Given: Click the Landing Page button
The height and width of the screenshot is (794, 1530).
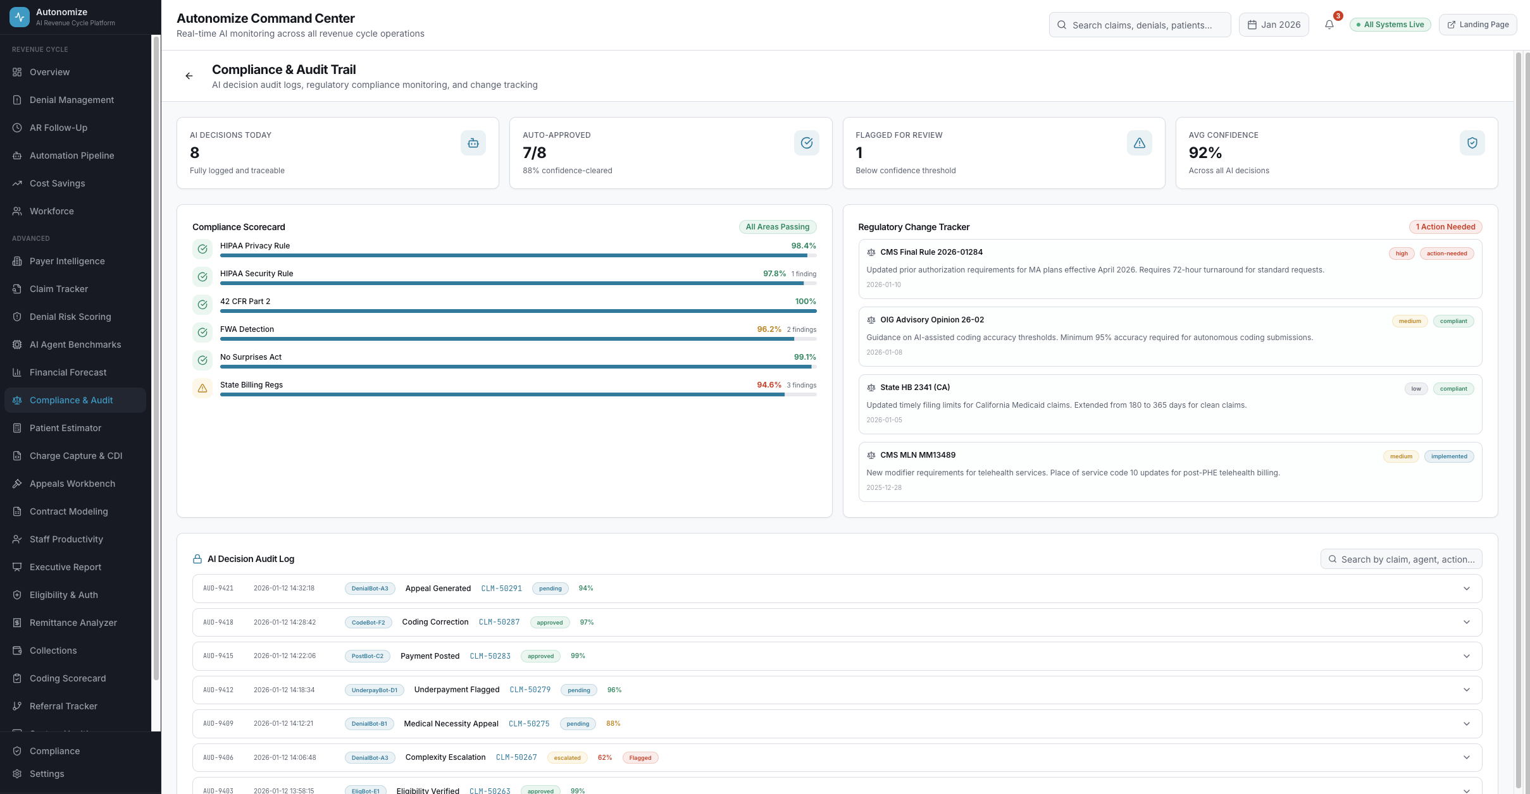Looking at the screenshot, I should tap(1478, 24).
